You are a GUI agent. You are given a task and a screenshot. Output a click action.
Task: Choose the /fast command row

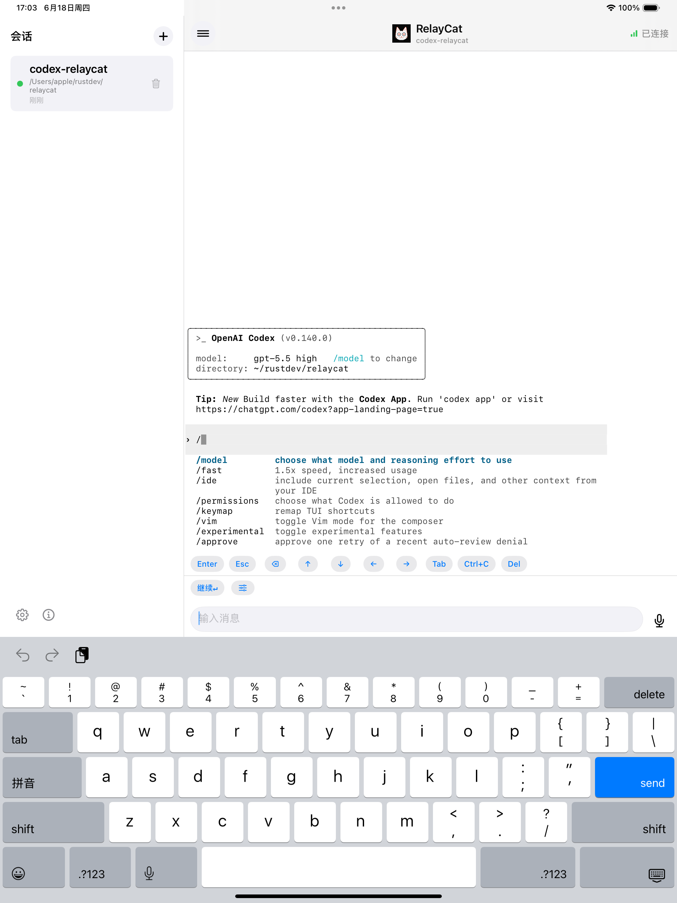306,470
